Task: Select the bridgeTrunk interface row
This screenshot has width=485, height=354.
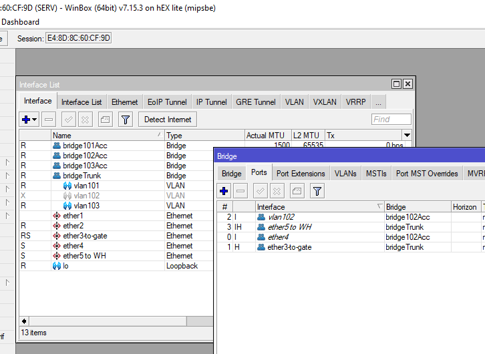Action: (x=116, y=176)
